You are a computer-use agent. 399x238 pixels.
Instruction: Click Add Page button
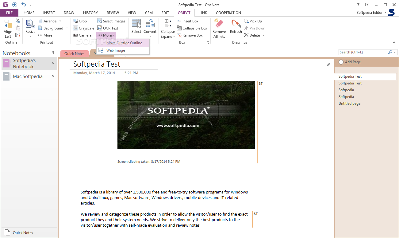click(350, 62)
